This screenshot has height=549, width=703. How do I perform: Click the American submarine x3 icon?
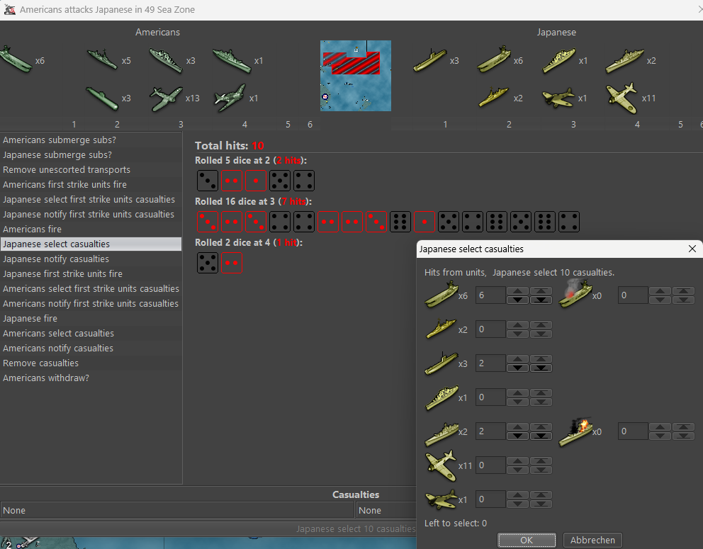click(x=102, y=98)
